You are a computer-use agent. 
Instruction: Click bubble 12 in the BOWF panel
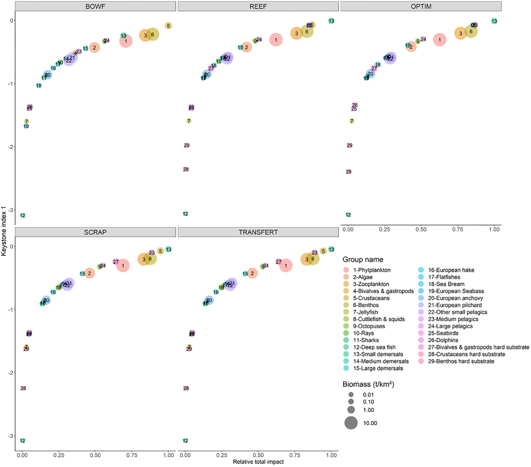[x=22, y=215]
